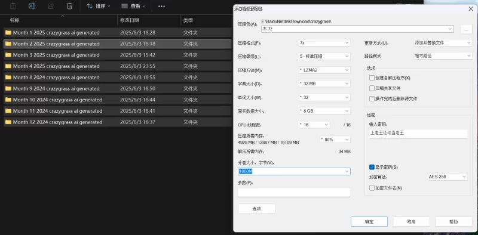Open the 压缩等级 dropdown showing 5 - 标准压缩
478x235 pixels.
pyautogui.click(x=324, y=56)
